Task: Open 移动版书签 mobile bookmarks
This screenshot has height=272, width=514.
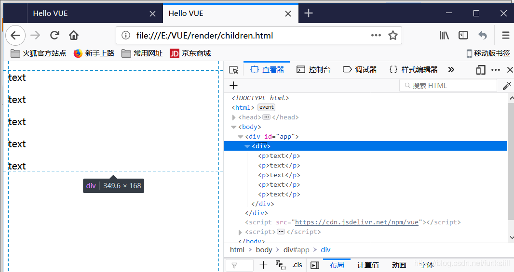Action: pyautogui.click(x=488, y=53)
